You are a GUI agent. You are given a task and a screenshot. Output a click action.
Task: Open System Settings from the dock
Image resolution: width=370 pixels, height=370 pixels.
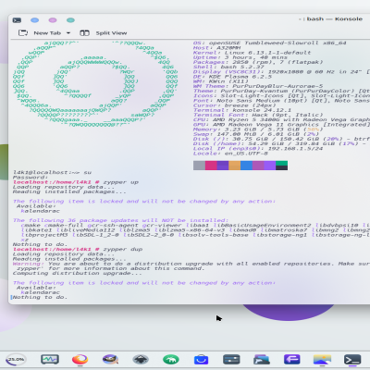pos(231,359)
